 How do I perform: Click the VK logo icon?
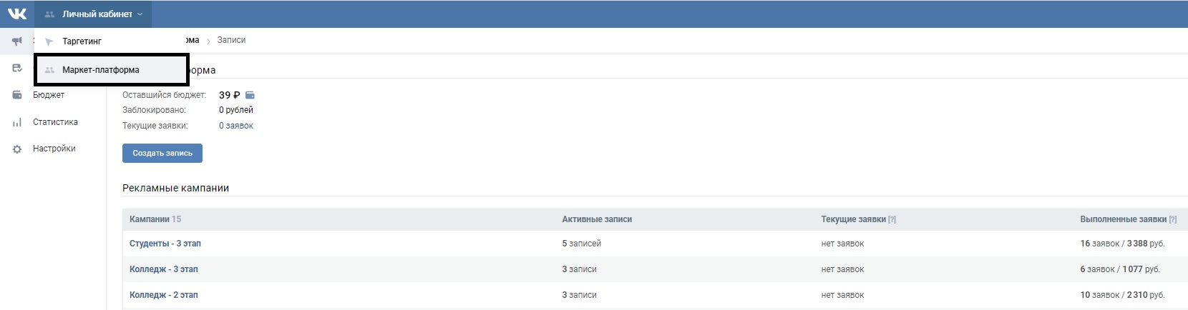pyautogui.click(x=17, y=14)
